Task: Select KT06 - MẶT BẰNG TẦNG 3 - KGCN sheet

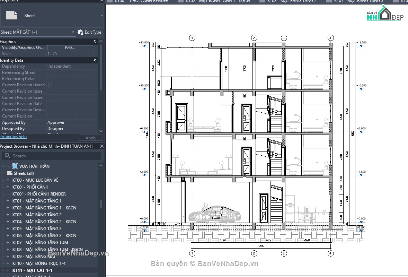Action: pyautogui.click(x=44, y=236)
